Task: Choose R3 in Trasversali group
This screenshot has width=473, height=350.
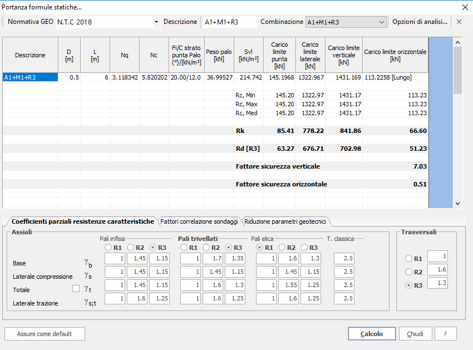Action: click(x=409, y=285)
